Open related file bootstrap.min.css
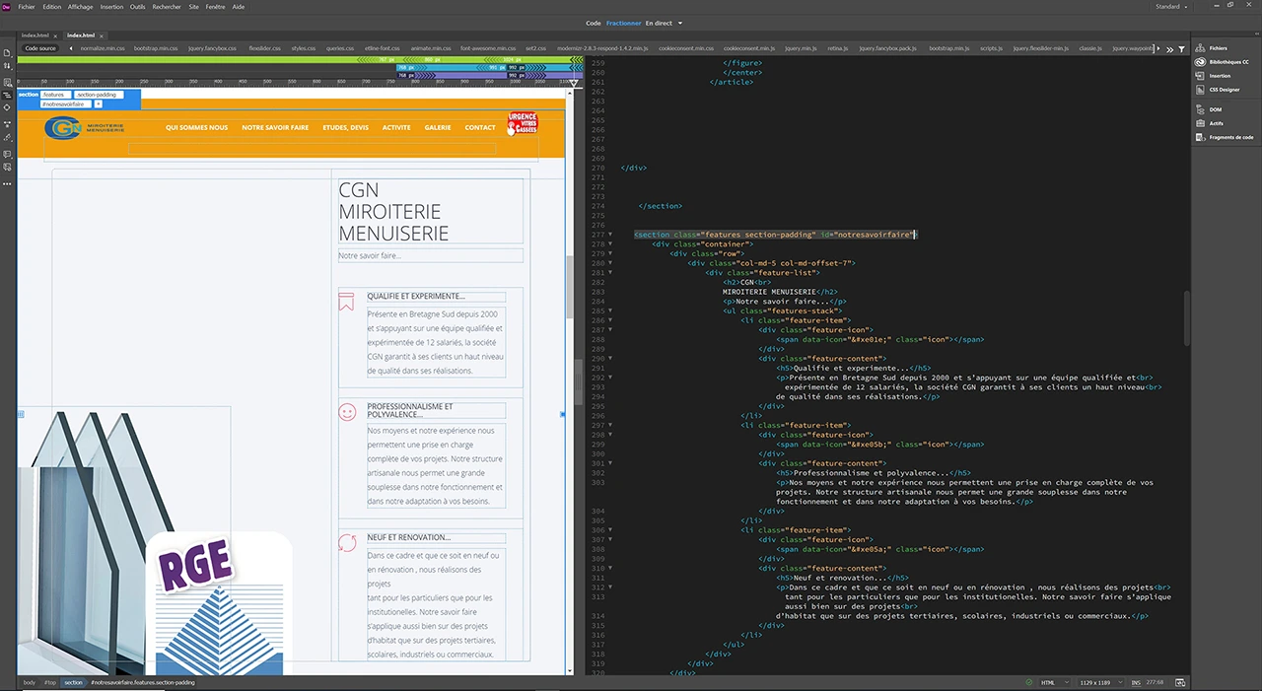Image resolution: width=1262 pixels, height=691 pixels. [156, 47]
